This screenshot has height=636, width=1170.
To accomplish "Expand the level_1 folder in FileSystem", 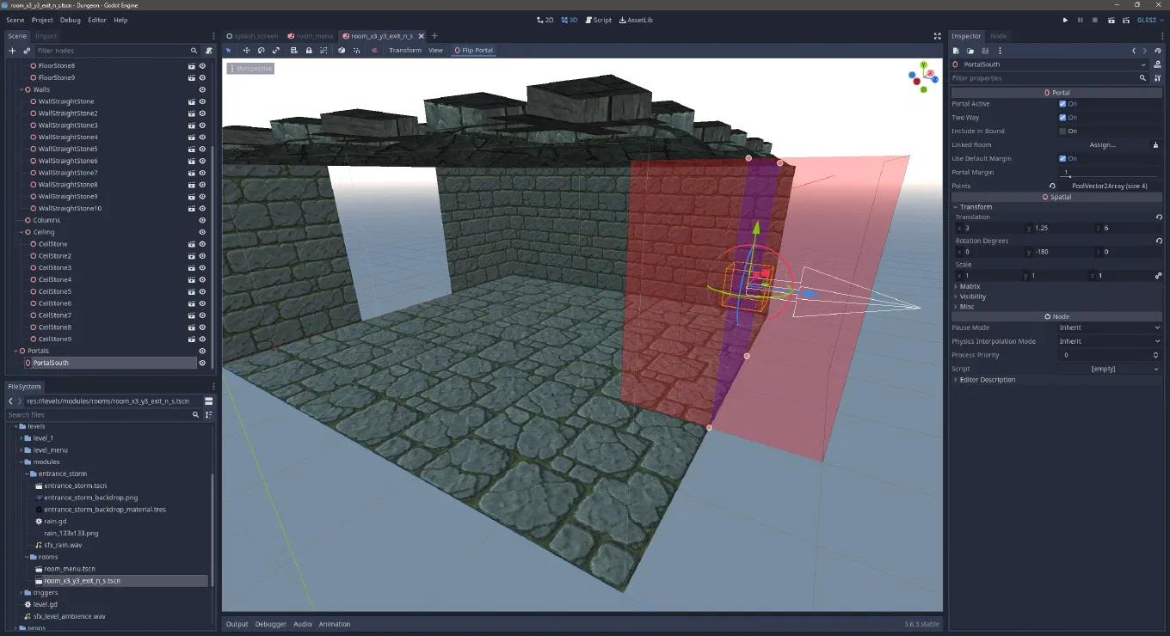I will point(22,438).
